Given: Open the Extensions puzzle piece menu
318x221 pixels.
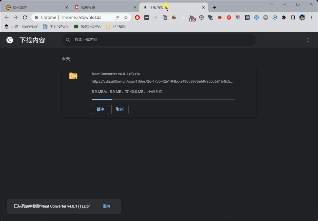Looking at the screenshot, I should coord(284,17).
